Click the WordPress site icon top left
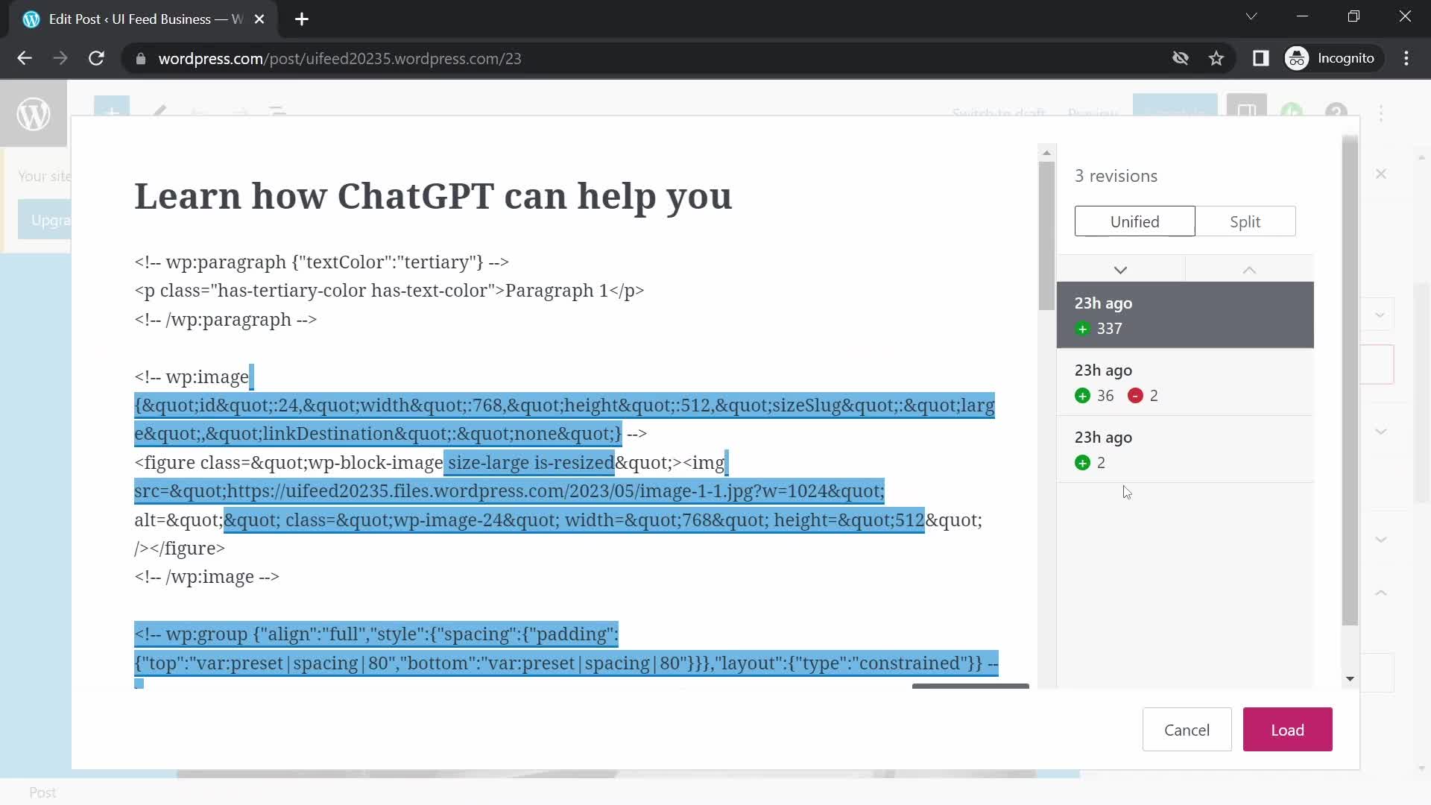Screen dimensions: 1431x805 tap(34, 115)
